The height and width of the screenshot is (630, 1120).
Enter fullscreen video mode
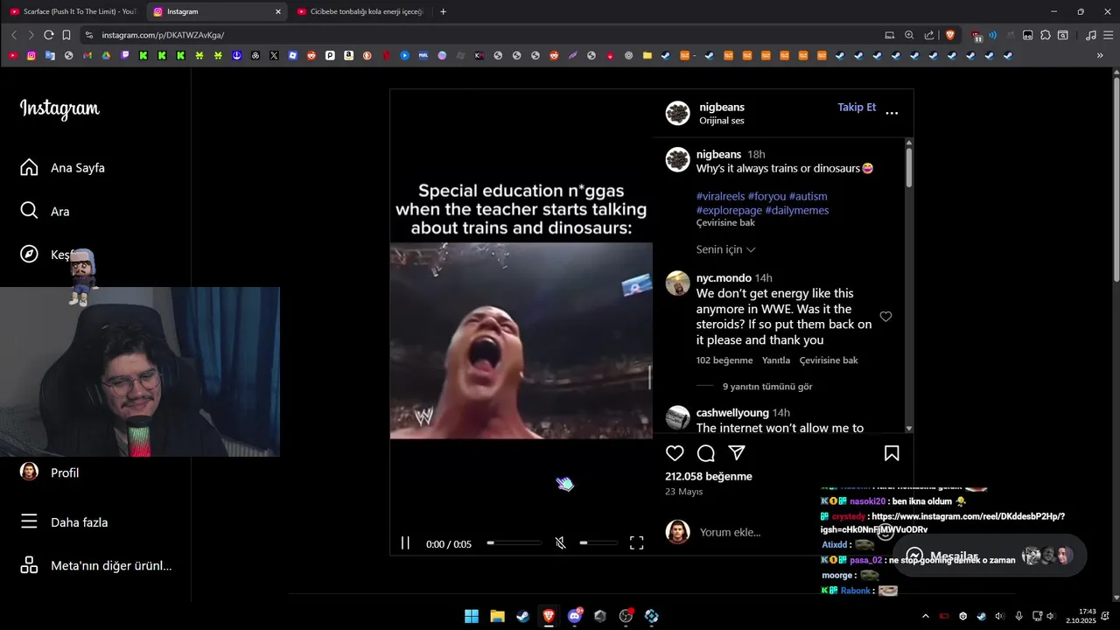pyautogui.click(x=637, y=543)
